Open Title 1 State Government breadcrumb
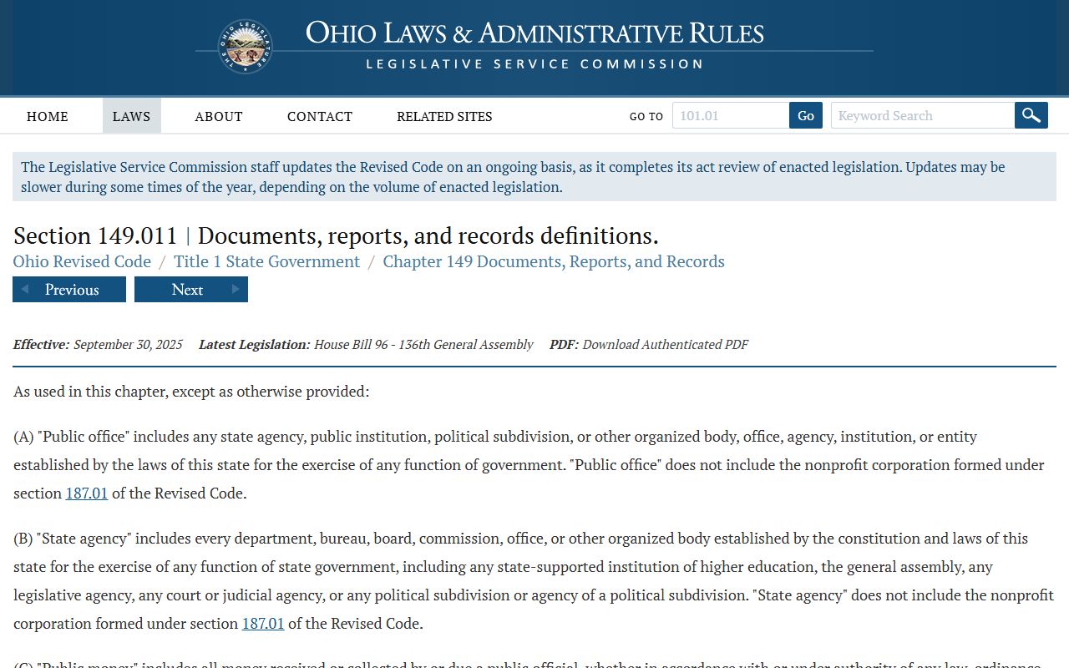Image resolution: width=1069 pixels, height=668 pixels. [266, 261]
